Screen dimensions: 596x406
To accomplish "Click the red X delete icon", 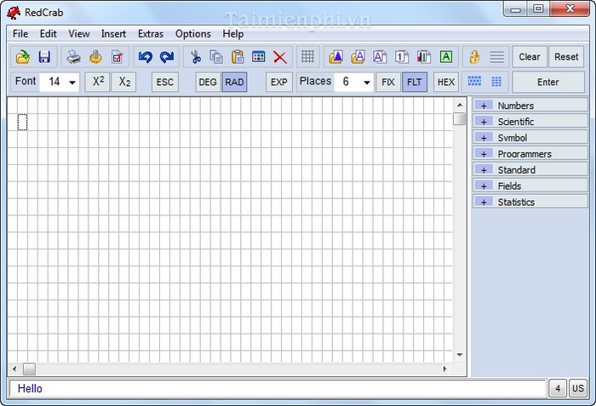I will (279, 57).
